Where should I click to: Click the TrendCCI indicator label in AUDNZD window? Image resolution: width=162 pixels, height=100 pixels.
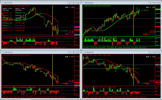pos(100,87)
